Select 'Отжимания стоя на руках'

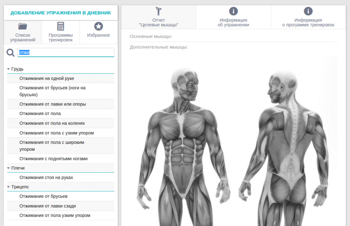pos(61,177)
